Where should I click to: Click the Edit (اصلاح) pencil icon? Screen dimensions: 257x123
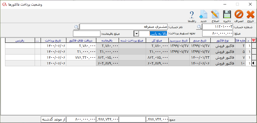pos(215,14)
